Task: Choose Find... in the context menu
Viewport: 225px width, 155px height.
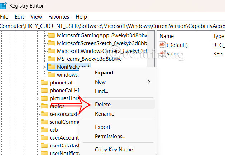Action: (101, 91)
